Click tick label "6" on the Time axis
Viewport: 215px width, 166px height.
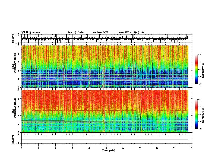(x=123, y=148)
